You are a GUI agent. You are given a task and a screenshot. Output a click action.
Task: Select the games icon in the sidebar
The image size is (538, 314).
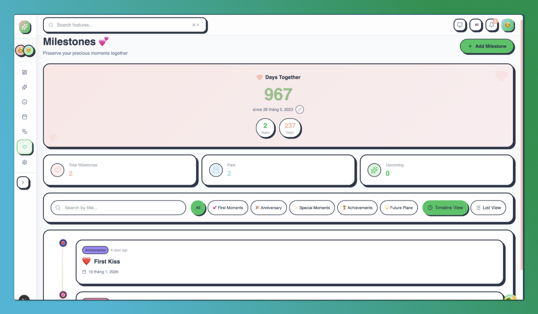(x=25, y=131)
